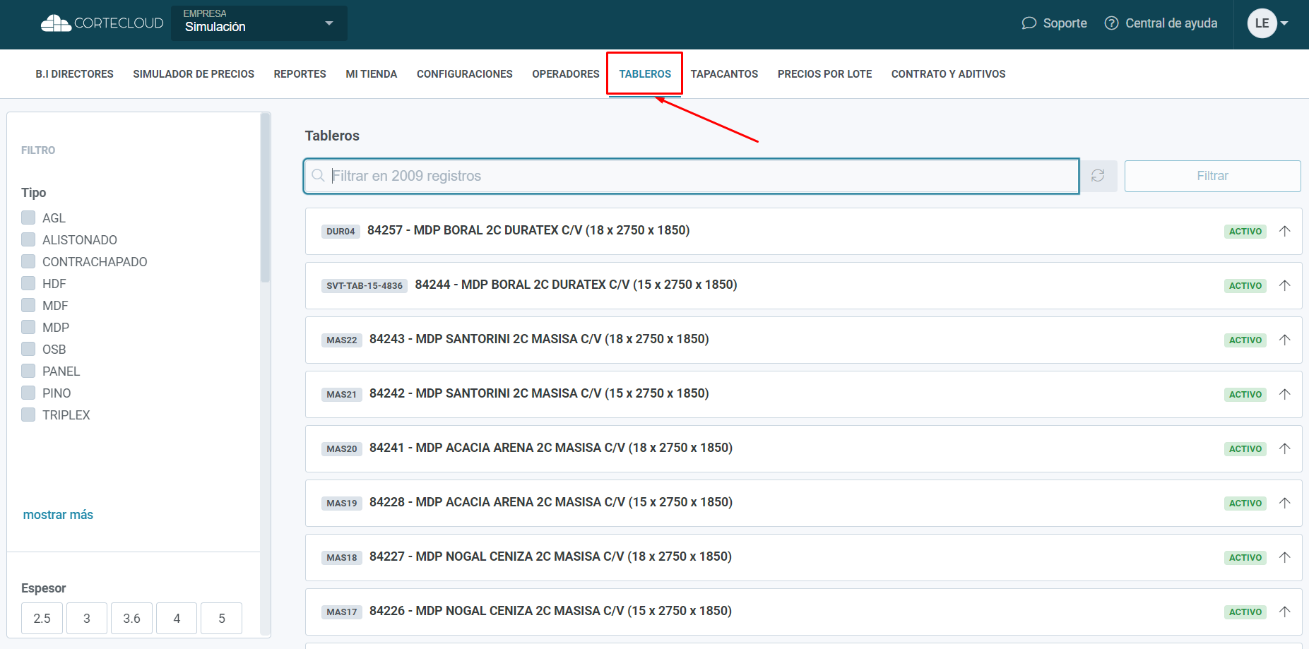Select thickness 4 button

(177, 619)
